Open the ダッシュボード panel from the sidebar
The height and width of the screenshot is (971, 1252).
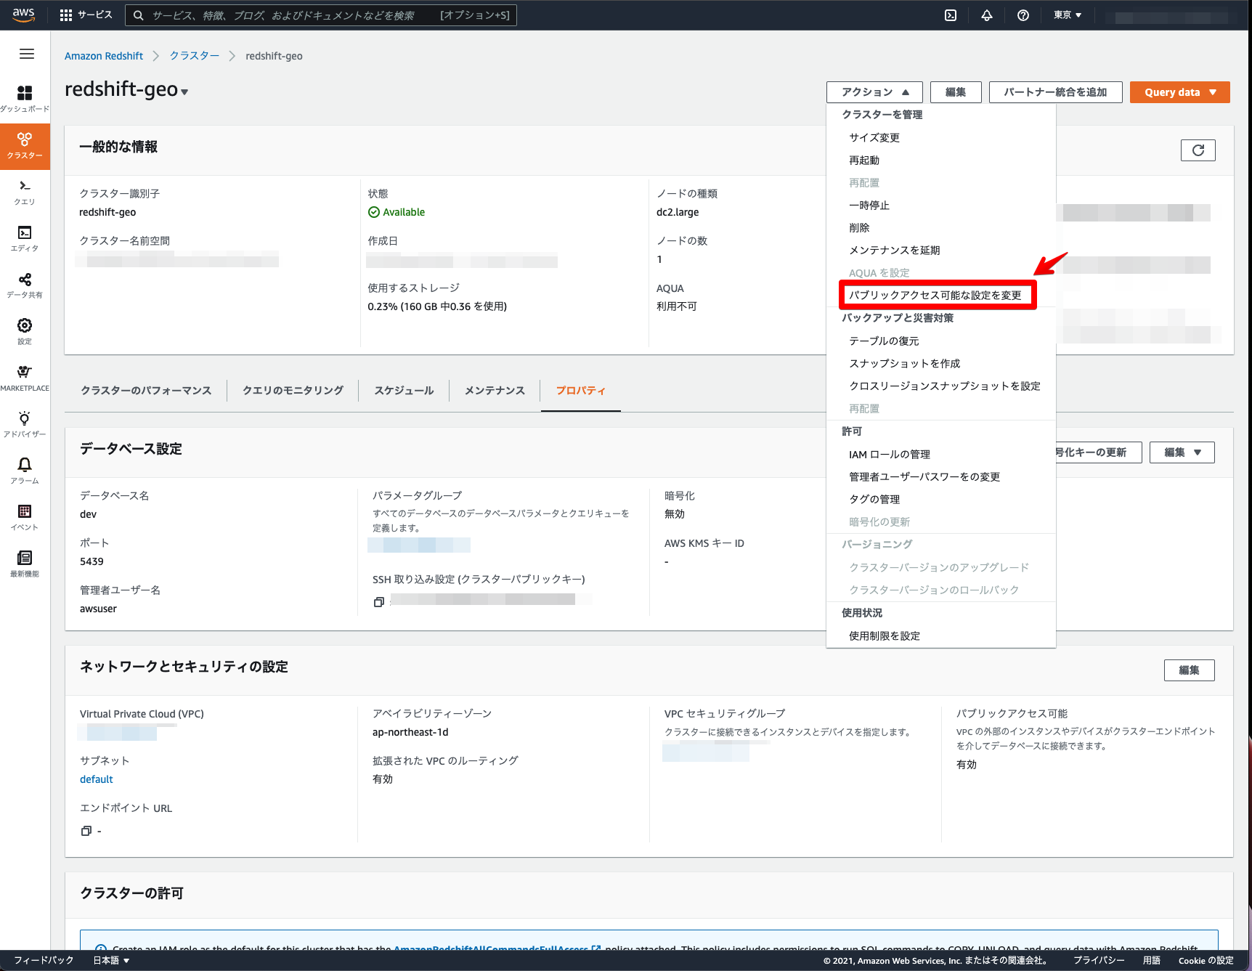(x=25, y=97)
